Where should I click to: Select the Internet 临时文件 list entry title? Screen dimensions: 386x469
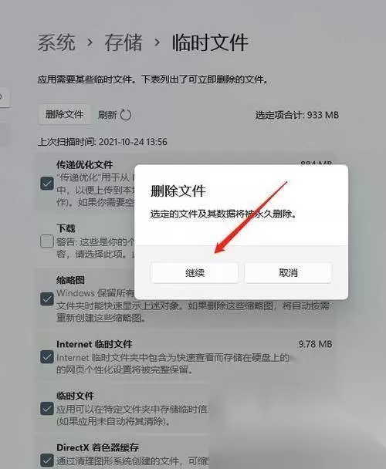(94, 344)
